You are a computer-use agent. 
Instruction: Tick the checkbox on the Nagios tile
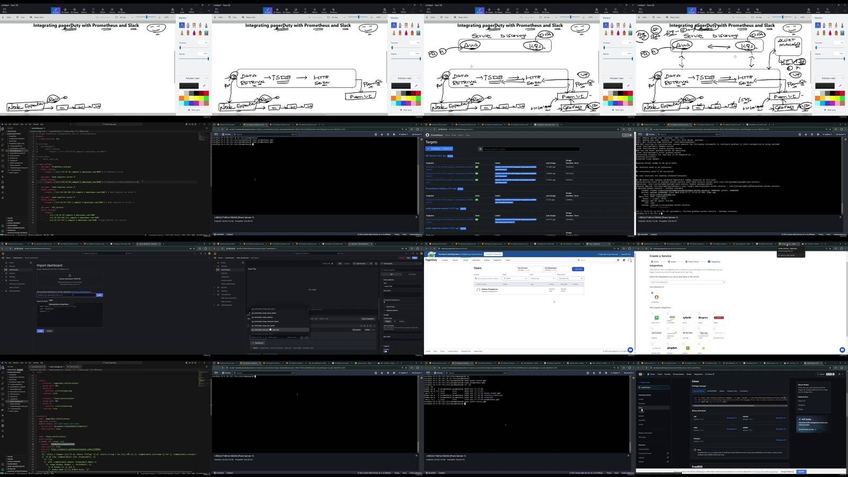699,314
